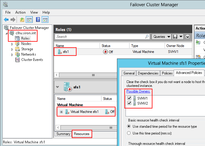Click the clhv.siron.int cluster icon
205x146 pixels.
(12, 33)
